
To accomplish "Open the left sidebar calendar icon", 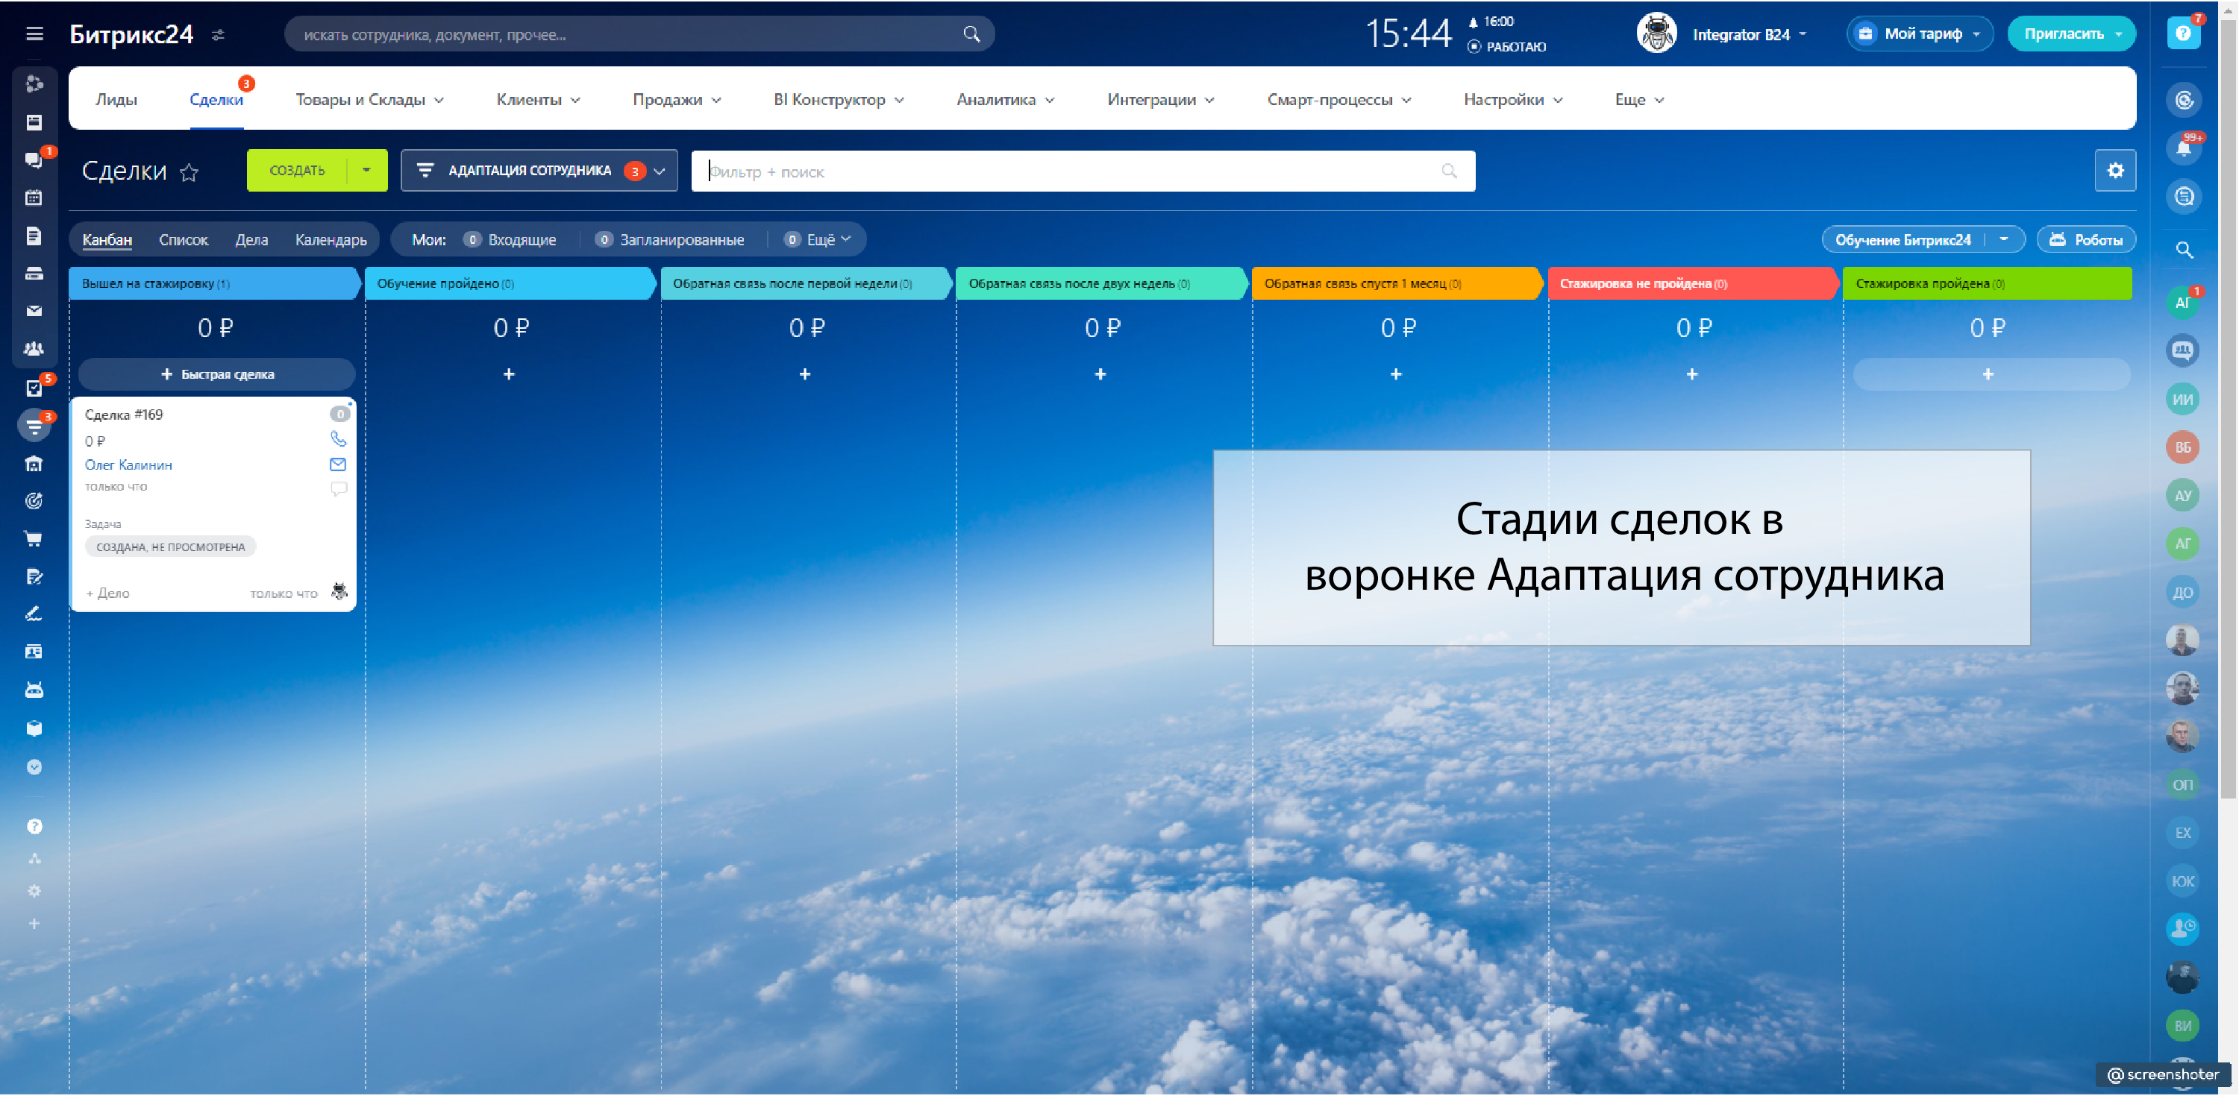I will [34, 198].
